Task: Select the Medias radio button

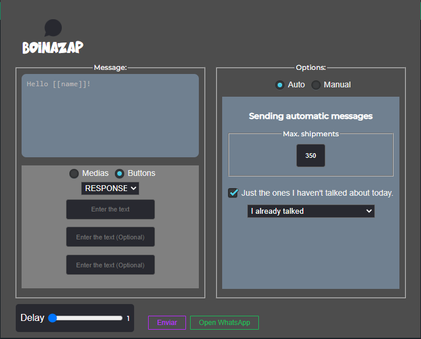Action: pyautogui.click(x=74, y=174)
